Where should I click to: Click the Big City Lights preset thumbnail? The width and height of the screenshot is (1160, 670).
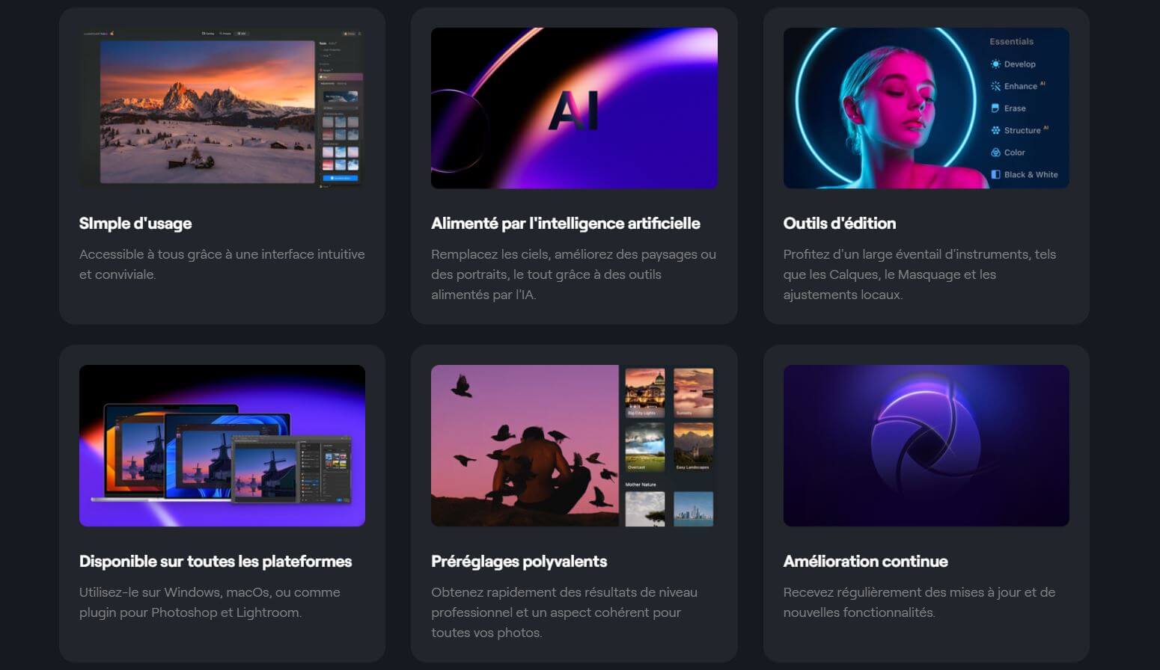coord(645,393)
